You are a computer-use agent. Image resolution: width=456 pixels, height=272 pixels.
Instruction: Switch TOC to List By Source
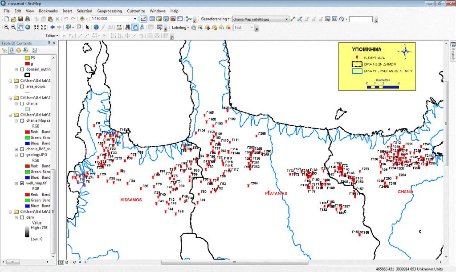point(12,50)
